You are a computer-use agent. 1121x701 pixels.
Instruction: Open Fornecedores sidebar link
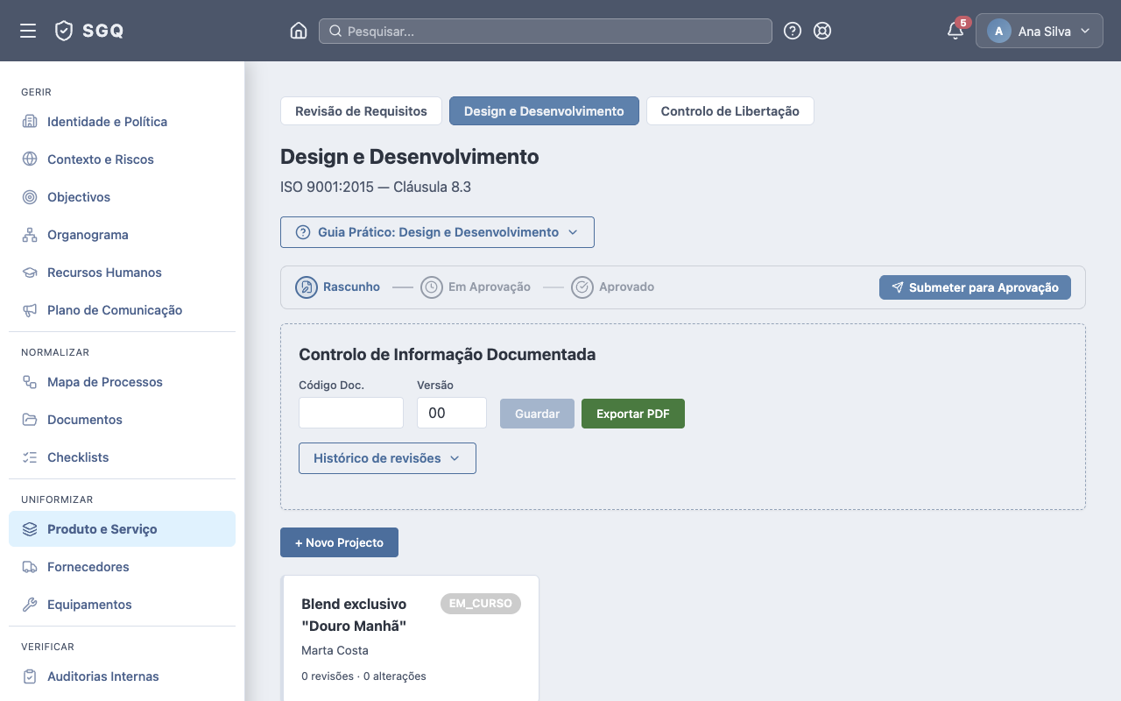tap(122, 567)
